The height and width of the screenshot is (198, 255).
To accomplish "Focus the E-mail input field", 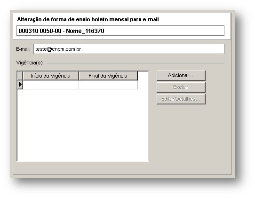I will pos(129,49).
